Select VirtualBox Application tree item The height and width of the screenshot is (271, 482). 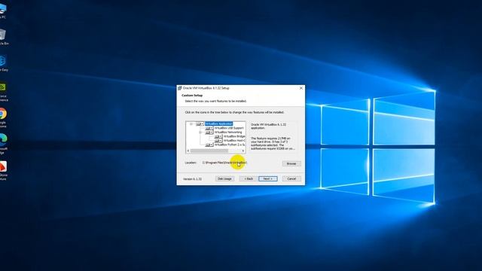coord(219,123)
